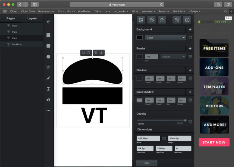Image resolution: width=234 pixels, height=167 pixels.
Task: Select the RectPath layer
Action: coord(17,44)
